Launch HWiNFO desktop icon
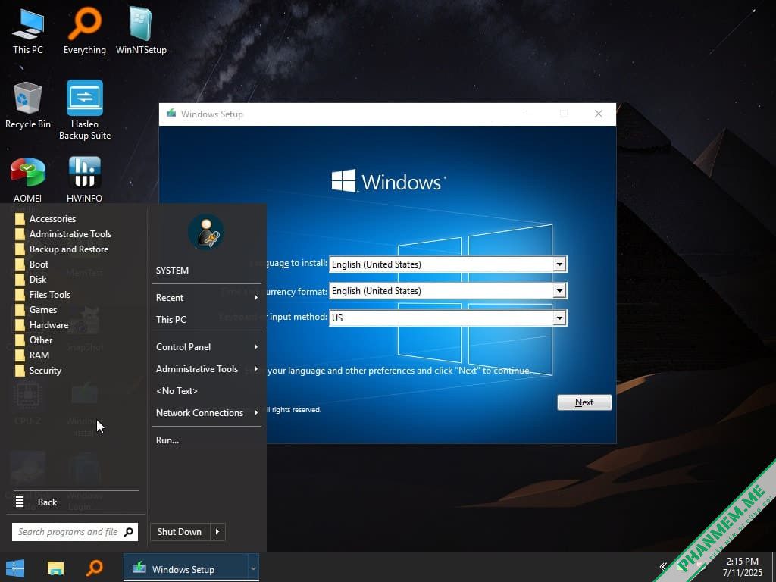This screenshot has height=582, width=776. point(85,179)
